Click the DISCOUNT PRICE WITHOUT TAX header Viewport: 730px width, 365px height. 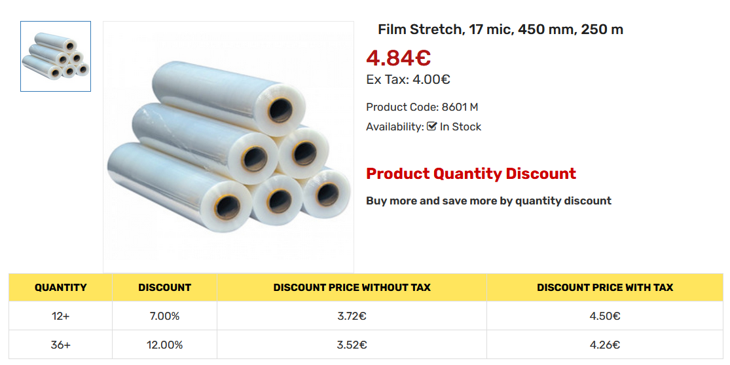pos(352,287)
